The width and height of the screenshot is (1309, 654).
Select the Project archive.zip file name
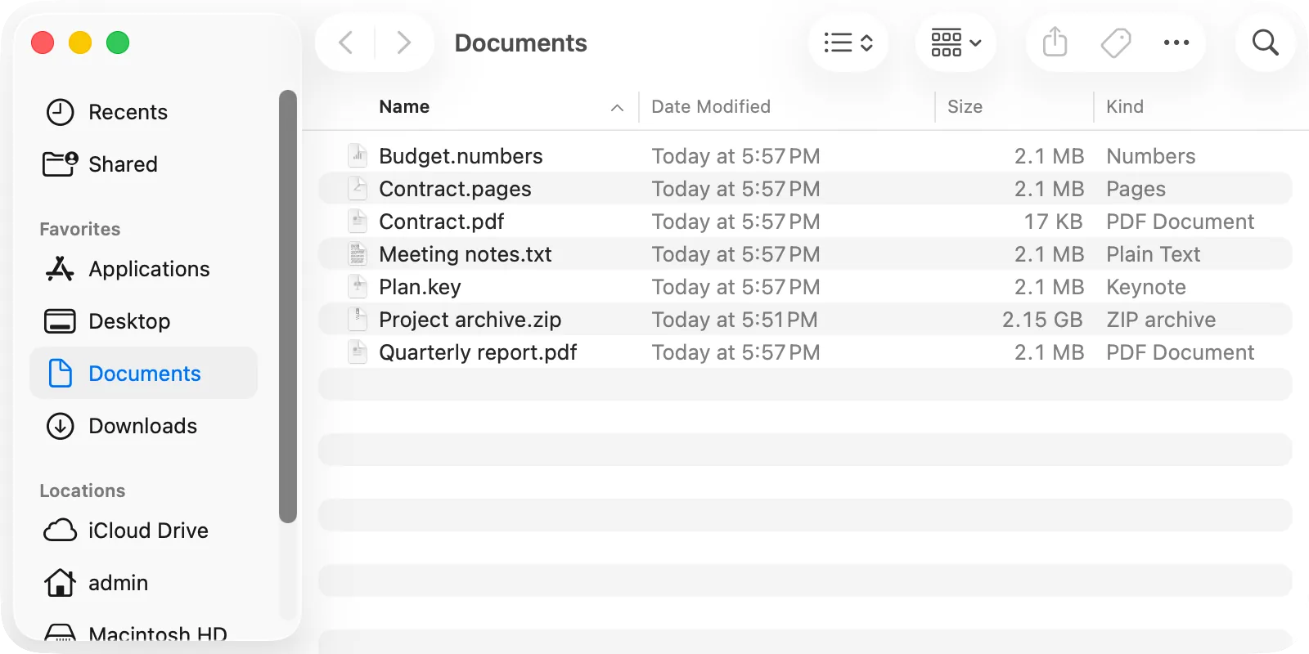tap(470, 320)
